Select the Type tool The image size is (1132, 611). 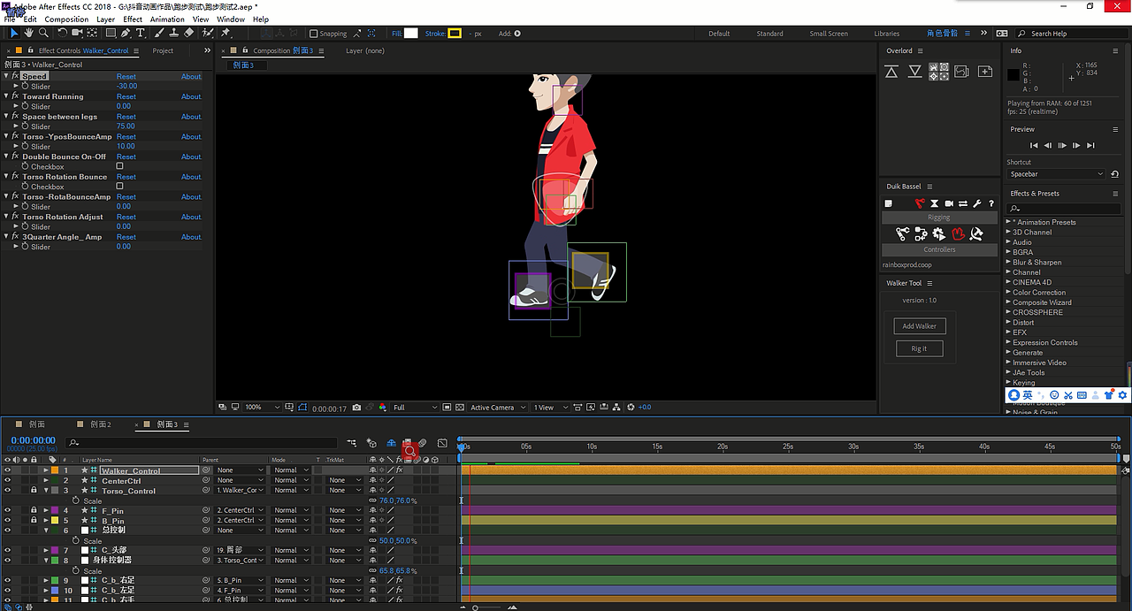point(140,33)
